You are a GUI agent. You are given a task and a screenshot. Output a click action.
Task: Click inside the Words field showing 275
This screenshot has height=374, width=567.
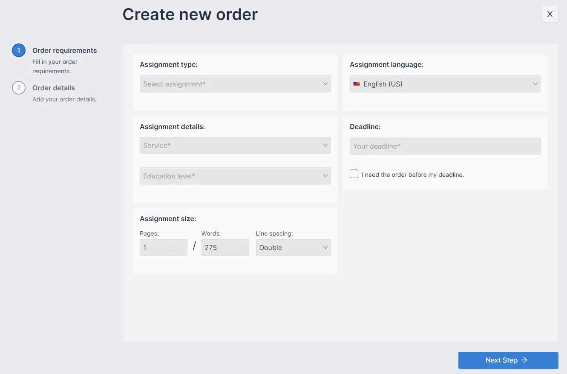[x=225, y=247]
